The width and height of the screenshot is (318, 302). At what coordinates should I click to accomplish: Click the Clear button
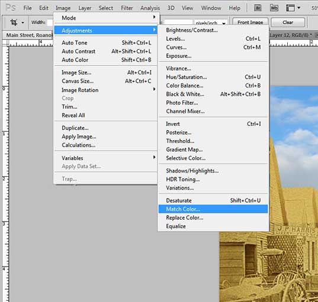pyautogui.click(x=288, y=22)
